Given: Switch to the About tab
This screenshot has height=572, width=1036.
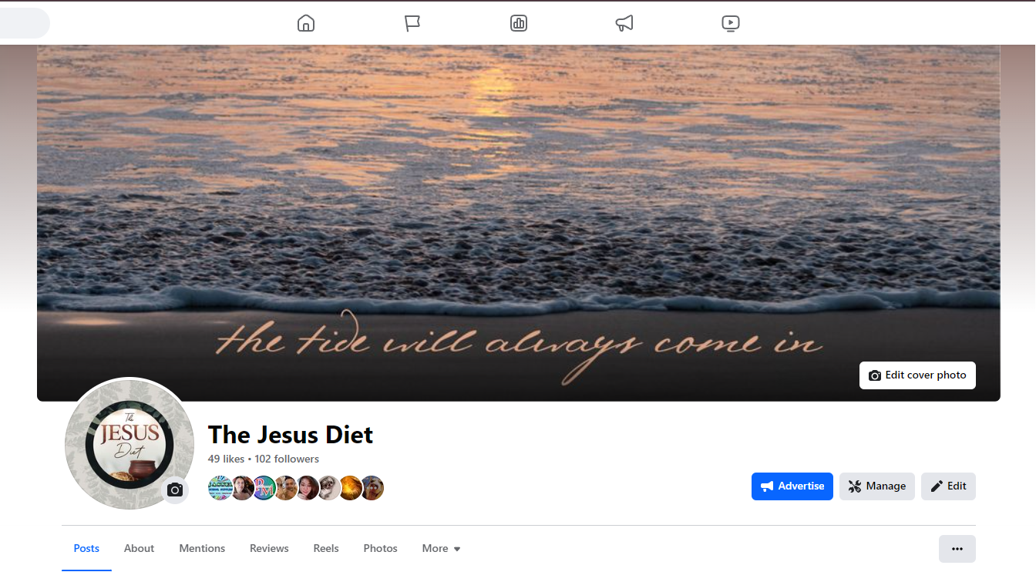Looking at the screenshot, I should [139, 549].
